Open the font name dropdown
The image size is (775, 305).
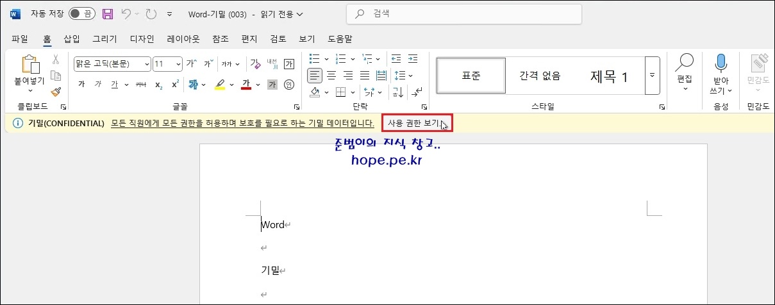pos(147,63)
